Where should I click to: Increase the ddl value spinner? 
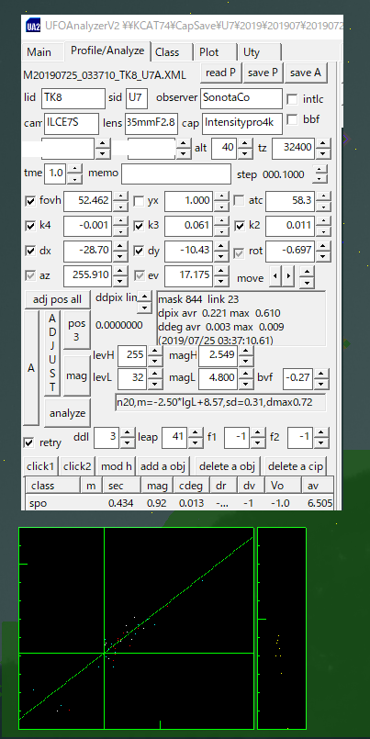[128, 432]
